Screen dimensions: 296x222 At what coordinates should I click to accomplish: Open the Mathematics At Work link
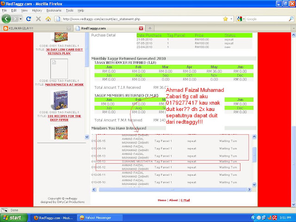[64, 84]
